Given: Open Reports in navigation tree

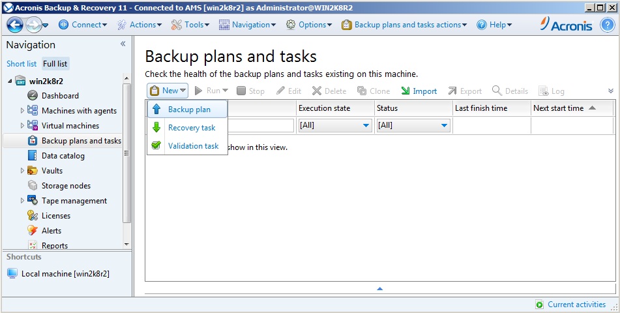Looking at the screenshot, I should point(55,246).
